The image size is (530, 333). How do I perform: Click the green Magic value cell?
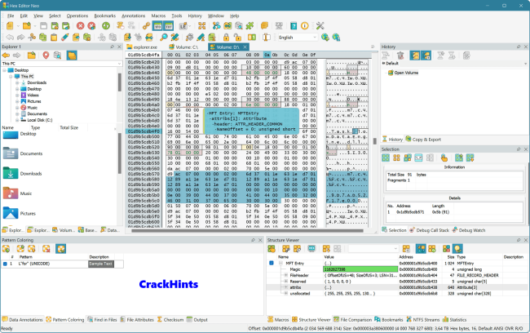[360, 269]
